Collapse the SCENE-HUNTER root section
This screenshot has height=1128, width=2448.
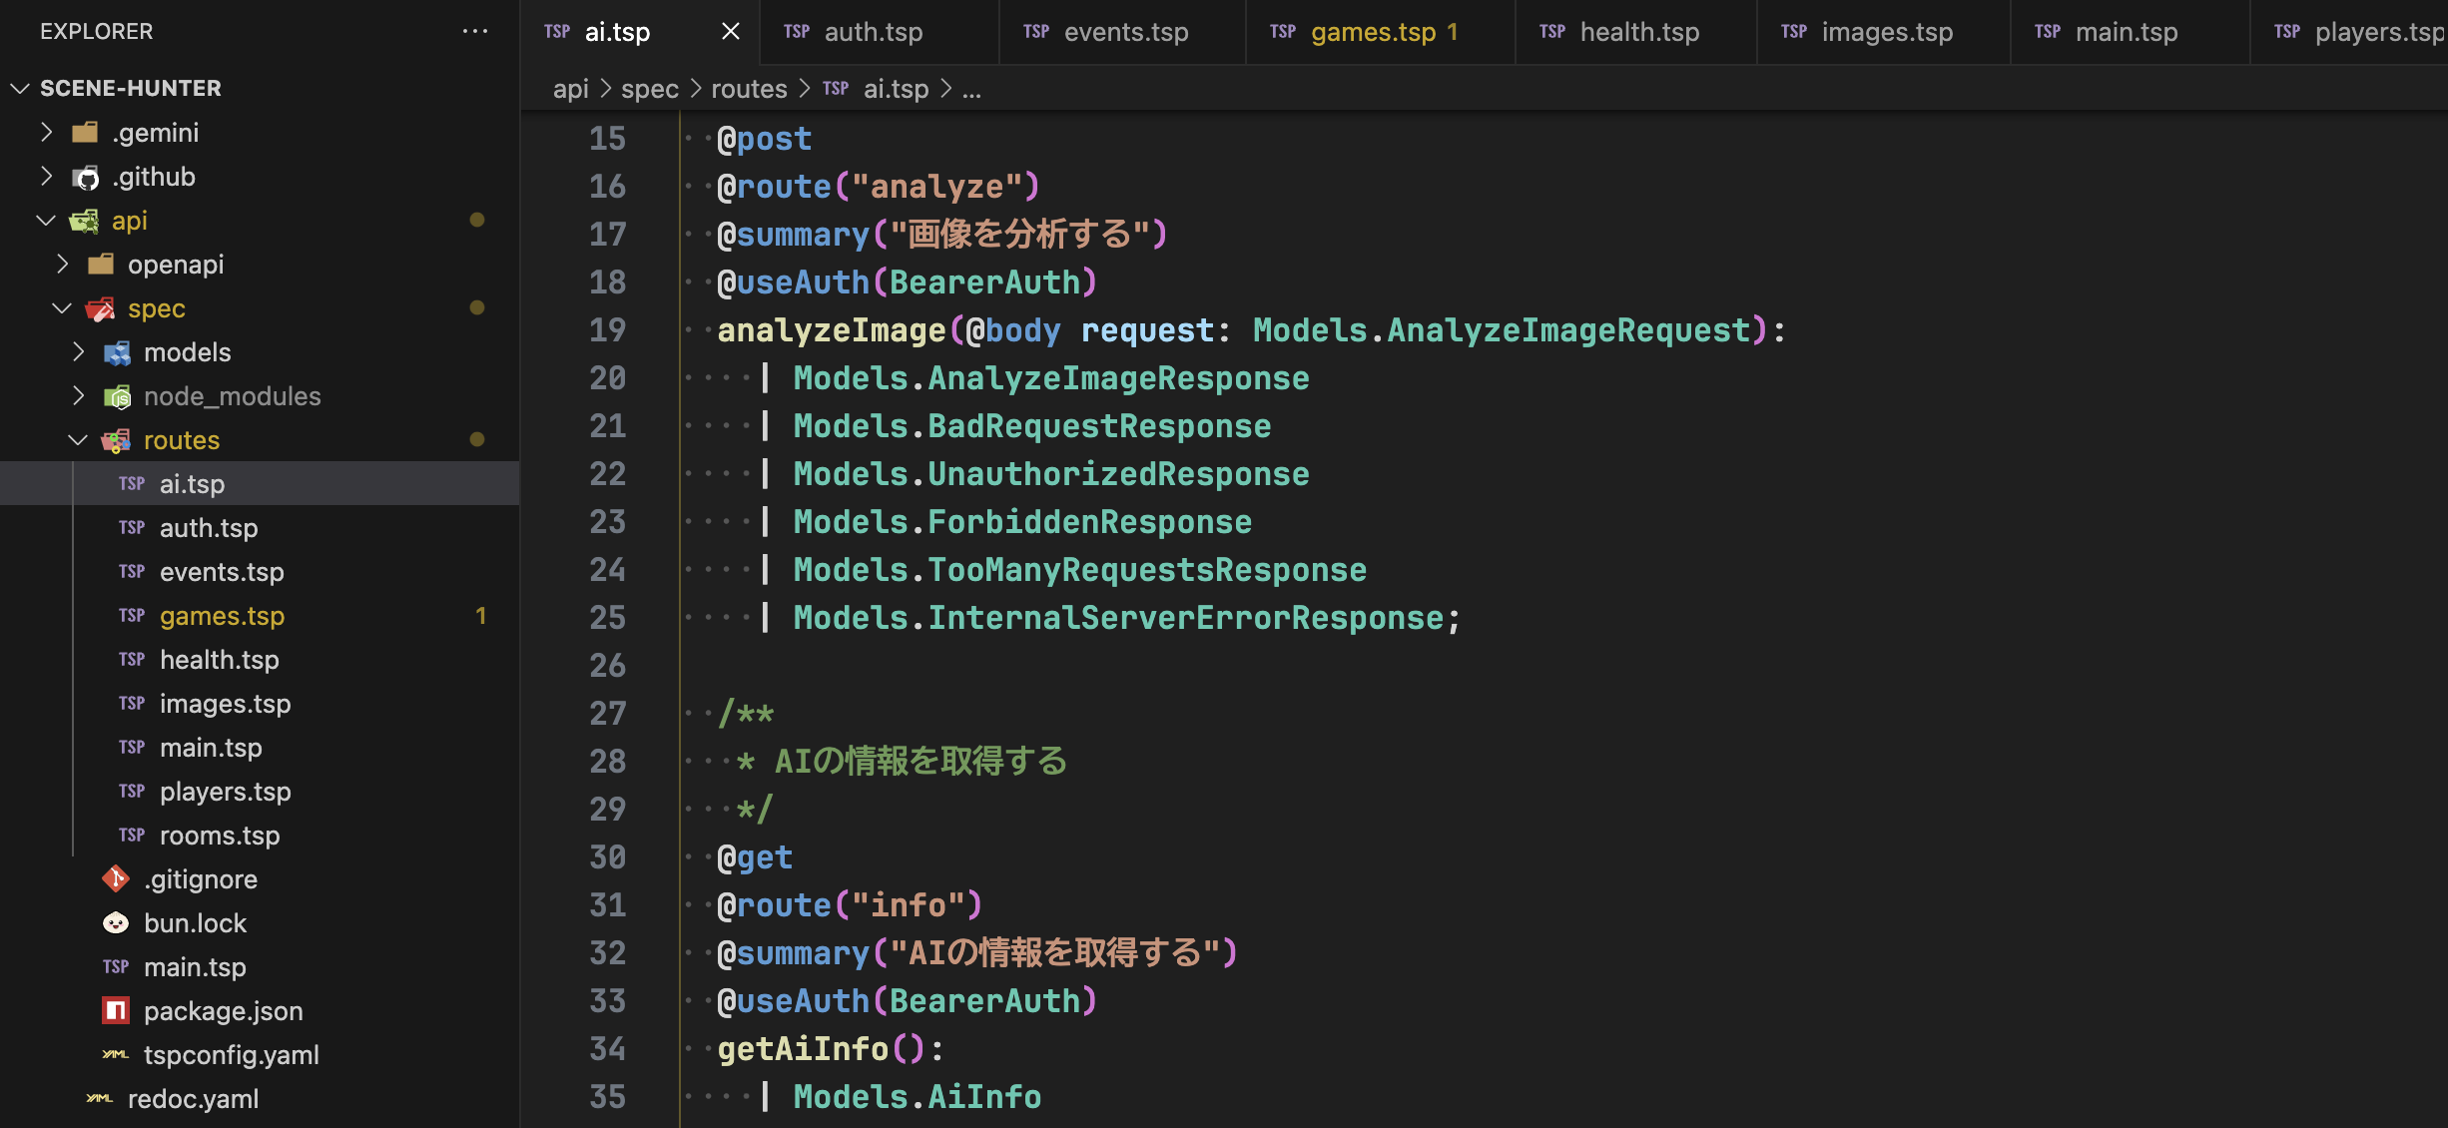tap(260, 88)
